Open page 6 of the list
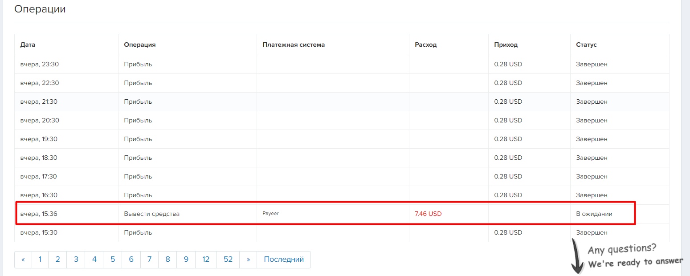 click(x=131, y=260)
